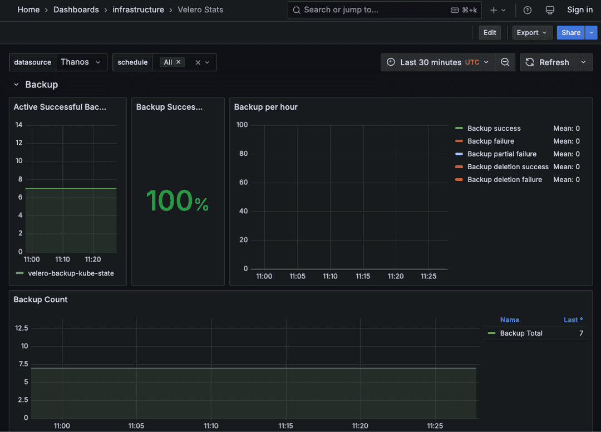The height and width of the screenshot is (432, 601).
Task: Navigate to Dashboards in the breadcrumb
Action: (x=76, y=9)
